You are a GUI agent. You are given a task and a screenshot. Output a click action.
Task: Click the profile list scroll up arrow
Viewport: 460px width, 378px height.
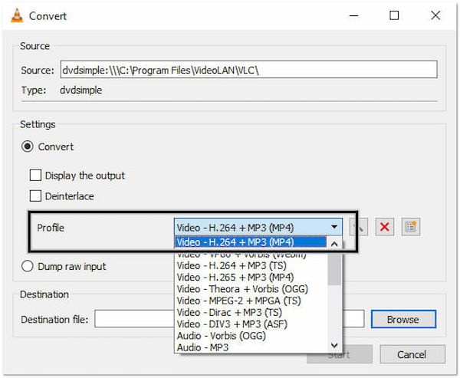[334, 244]
